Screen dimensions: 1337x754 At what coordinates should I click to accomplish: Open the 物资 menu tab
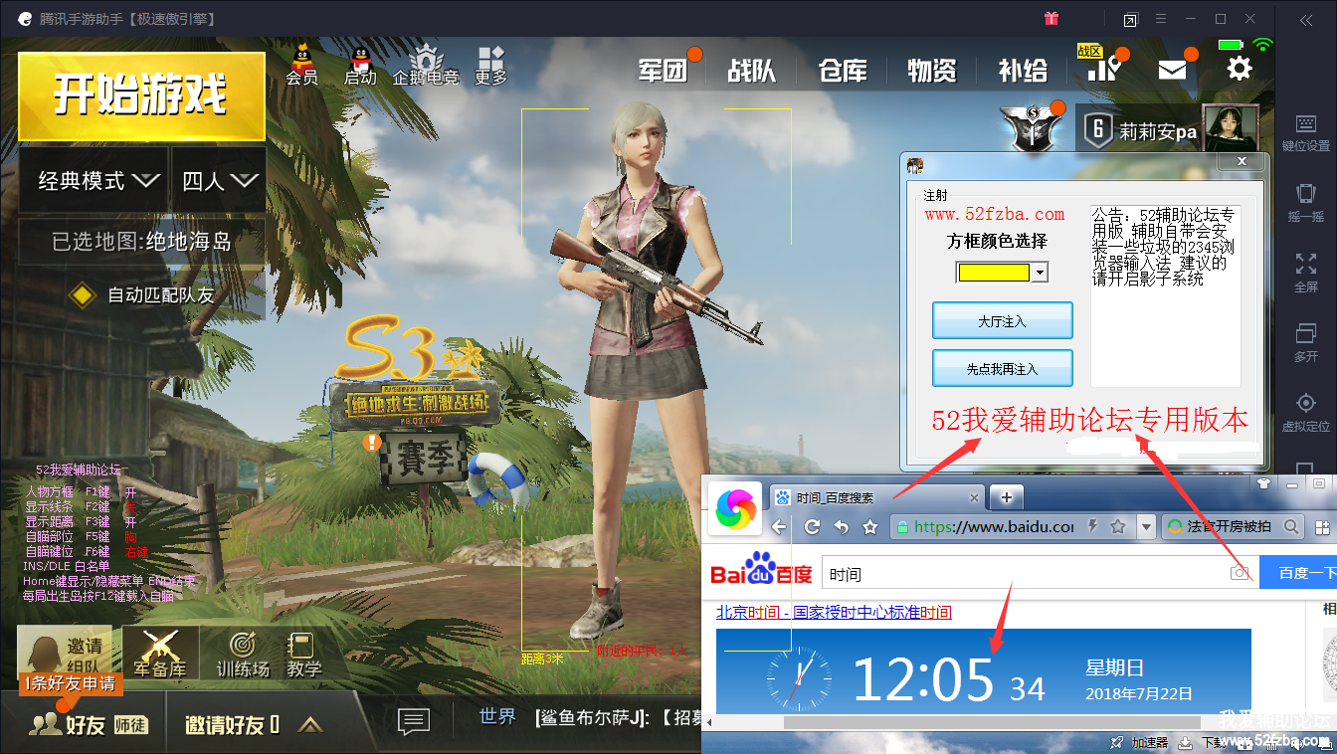932,71
